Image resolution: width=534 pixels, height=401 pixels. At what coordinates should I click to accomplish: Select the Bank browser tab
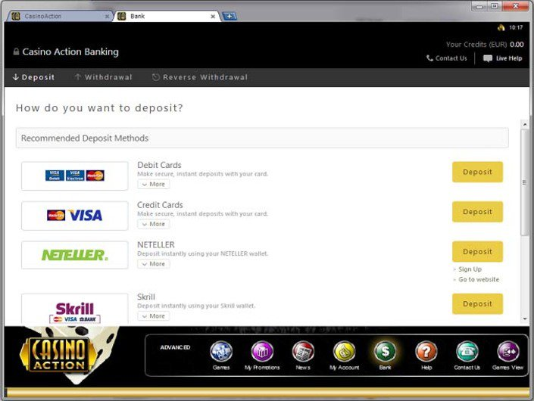click(166, 17)
